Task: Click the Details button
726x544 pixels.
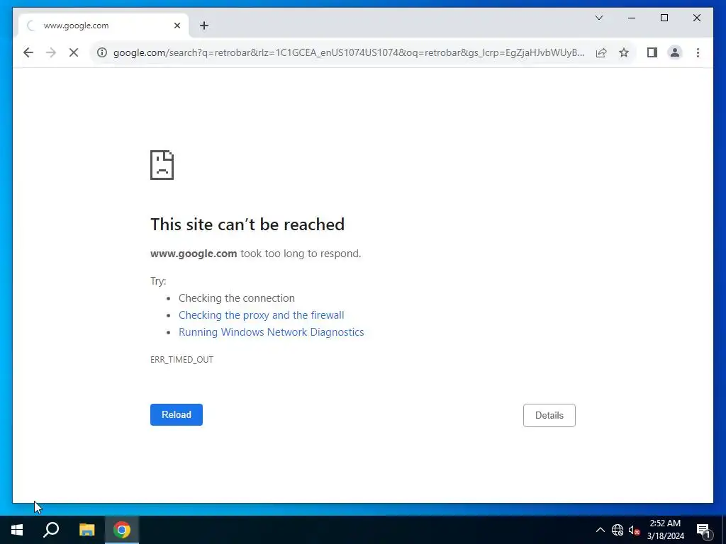Action: (x=549, y=415)
